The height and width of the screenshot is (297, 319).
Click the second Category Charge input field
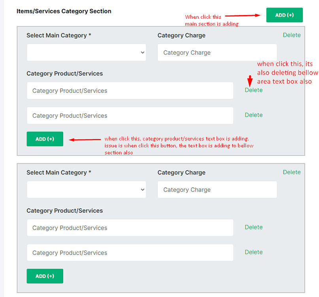tap(217, 189)
